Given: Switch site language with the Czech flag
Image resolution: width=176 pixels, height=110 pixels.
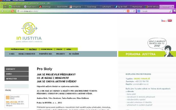Looking at the screenshot, I should 163,21.
